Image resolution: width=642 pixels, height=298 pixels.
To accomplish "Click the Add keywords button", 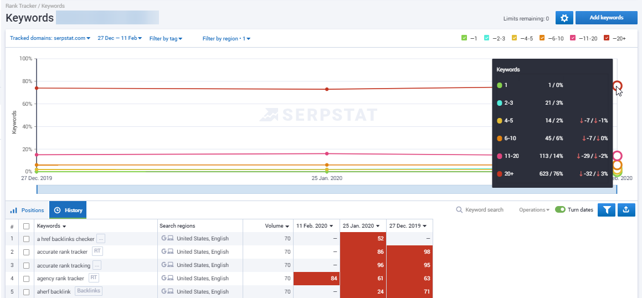I will click(607, 18).
